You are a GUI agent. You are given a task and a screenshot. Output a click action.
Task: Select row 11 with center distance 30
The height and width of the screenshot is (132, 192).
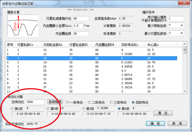(x=92, y=91)
